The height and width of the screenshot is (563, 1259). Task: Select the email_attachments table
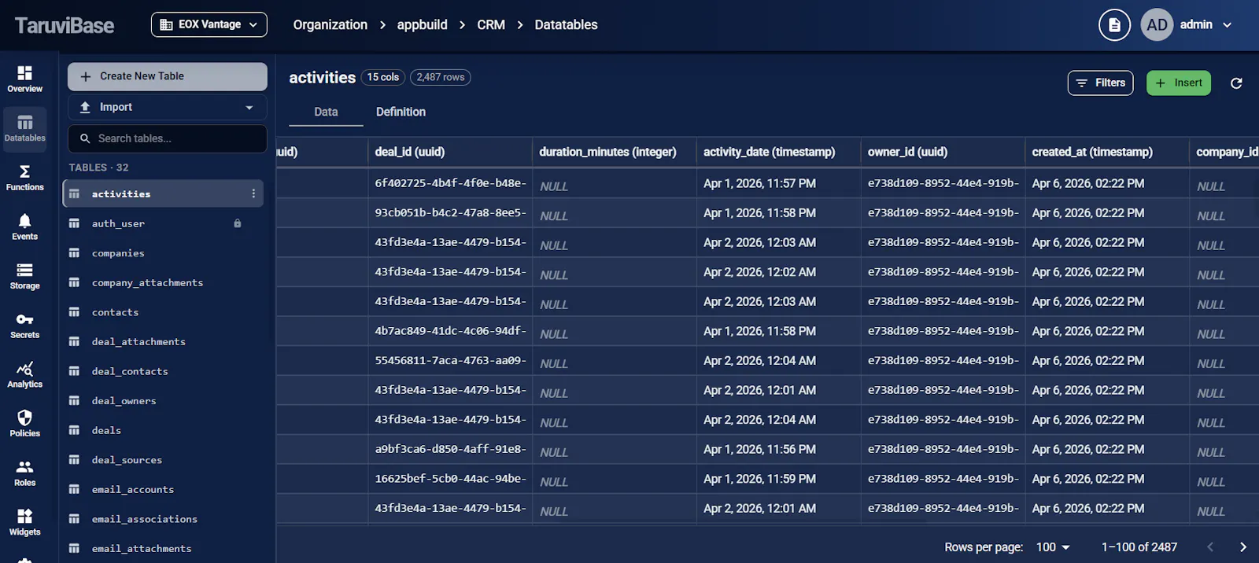tap(163, 548)
